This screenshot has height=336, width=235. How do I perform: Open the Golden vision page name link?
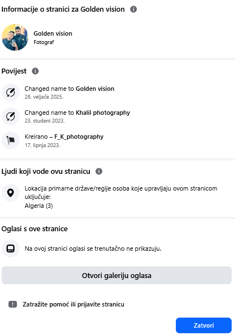coord(53,33)
